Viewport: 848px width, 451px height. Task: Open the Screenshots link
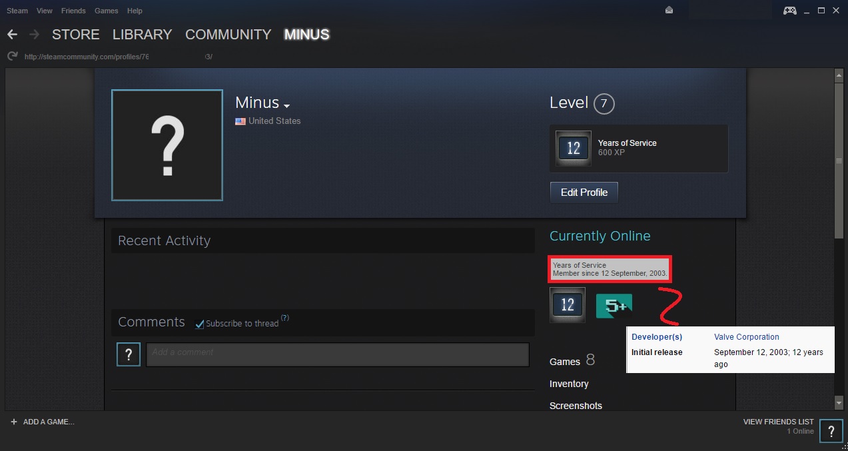coord(576,406)
